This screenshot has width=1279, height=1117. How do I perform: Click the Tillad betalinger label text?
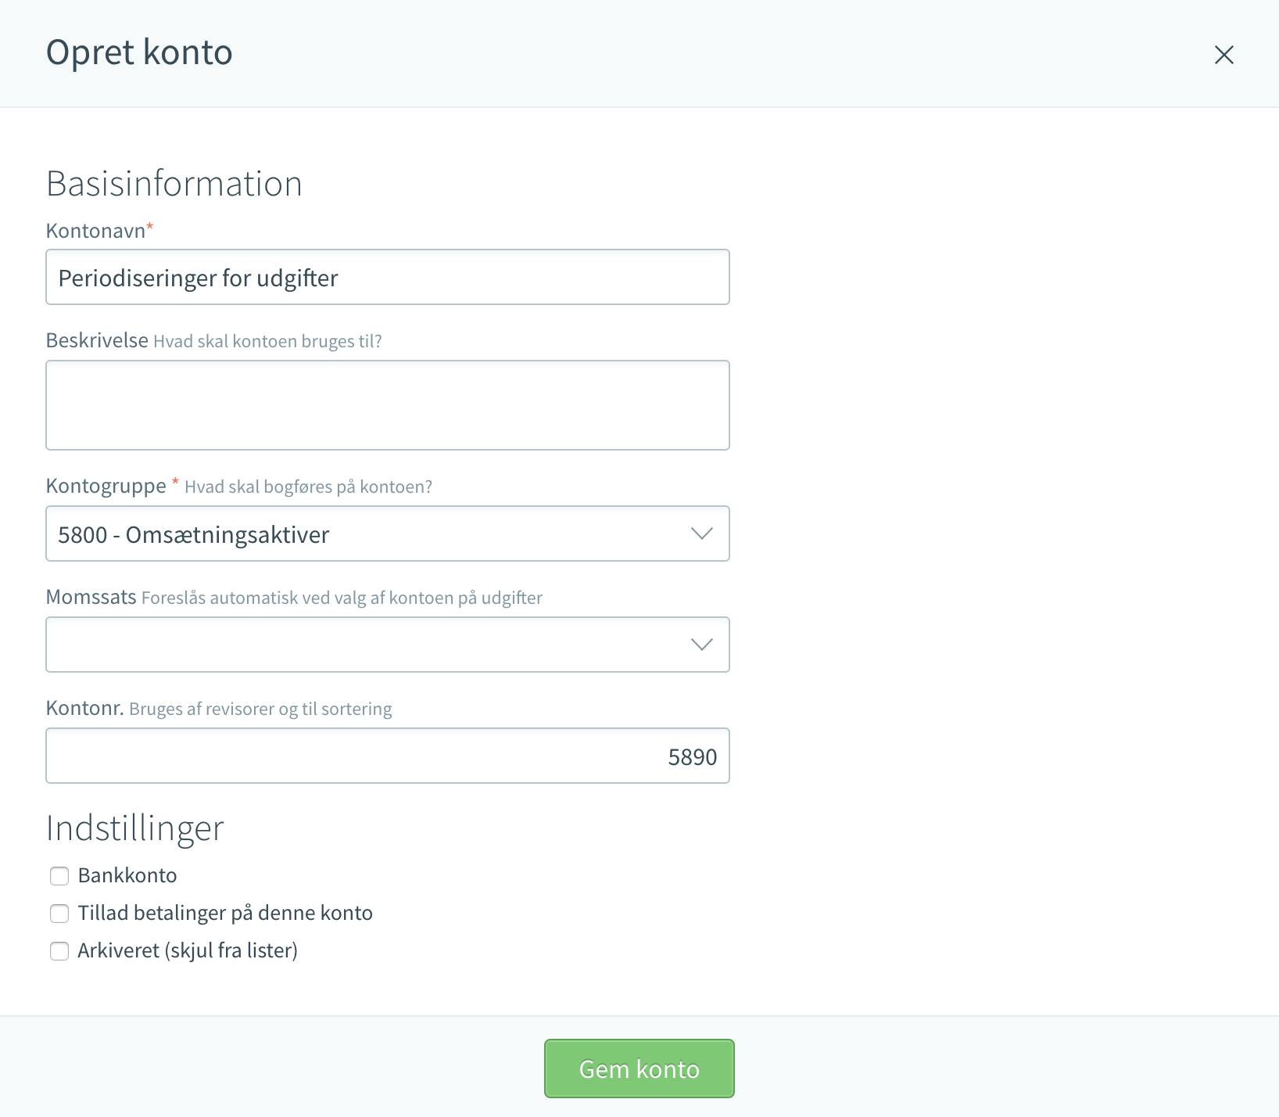225,913
